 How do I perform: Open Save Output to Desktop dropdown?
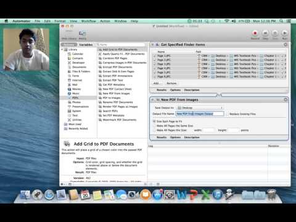pyautogui.click(x=200, y=108)
